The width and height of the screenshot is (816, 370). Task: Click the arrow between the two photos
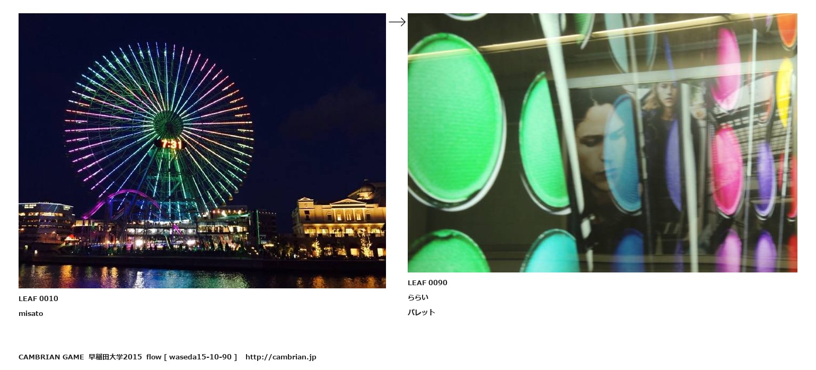397,22
